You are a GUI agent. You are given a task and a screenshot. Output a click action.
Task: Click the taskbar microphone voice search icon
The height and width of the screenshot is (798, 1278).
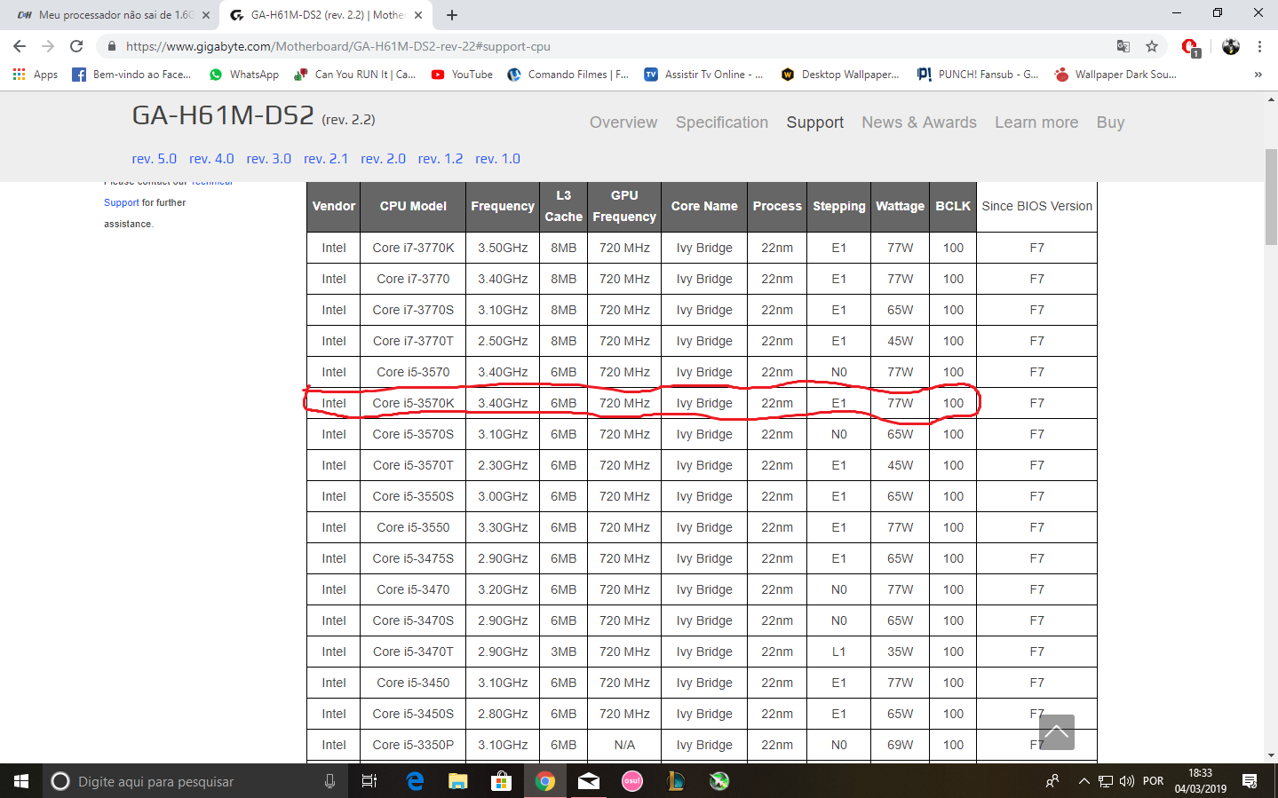click(x=329, y=781)
